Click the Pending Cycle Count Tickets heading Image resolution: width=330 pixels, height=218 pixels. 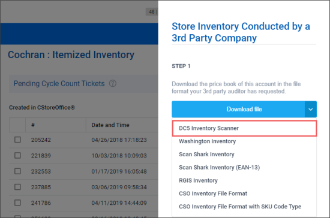[59, 84]
